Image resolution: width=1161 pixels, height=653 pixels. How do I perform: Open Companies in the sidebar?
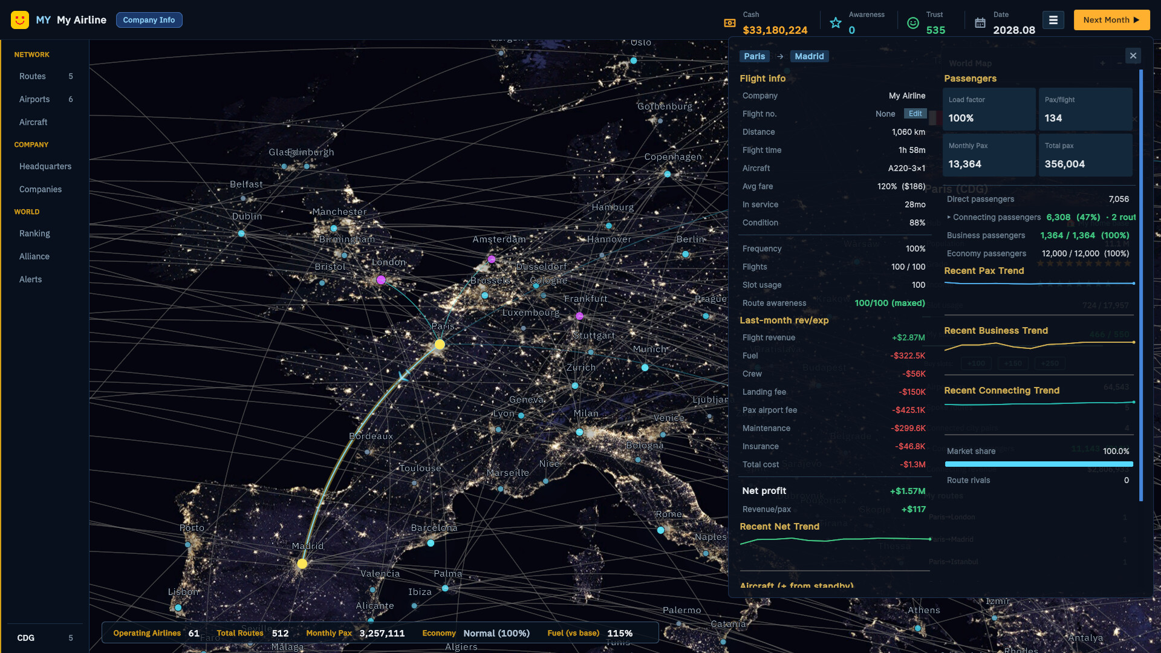[45, 189]
